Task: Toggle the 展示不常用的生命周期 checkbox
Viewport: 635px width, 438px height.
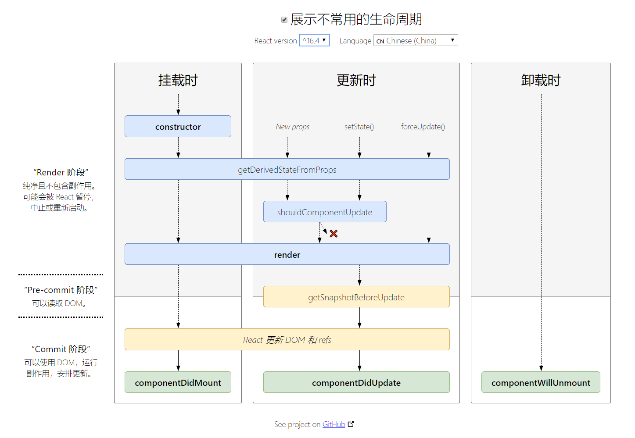Action: pyautogui.click(x=284, y=20)
